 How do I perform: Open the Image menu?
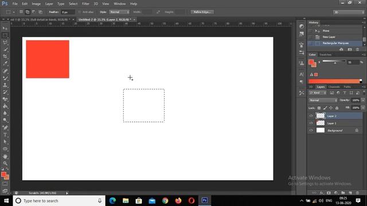click(x=36, y=4)
